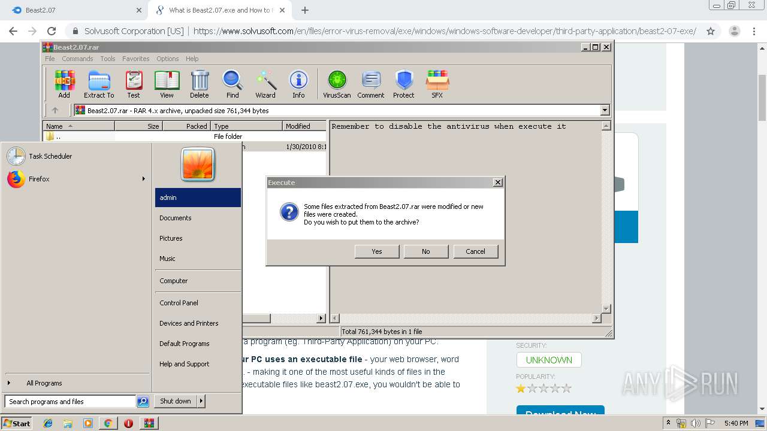Open Windows Explorer folder in taskbar

tap(68, 423)
